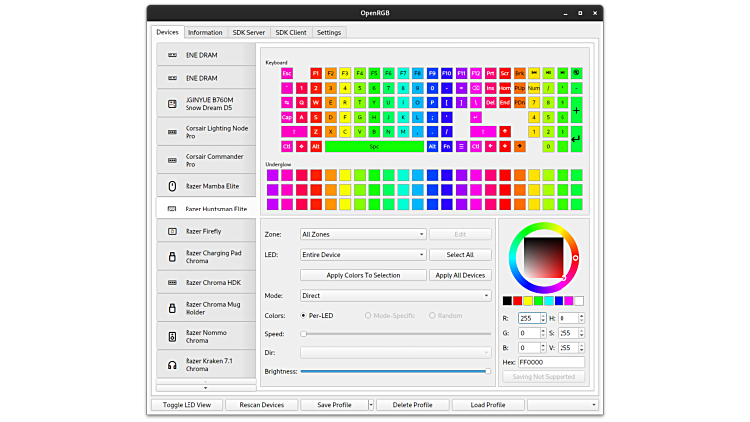Switch to the SDK Server tab

coord(248,33)
